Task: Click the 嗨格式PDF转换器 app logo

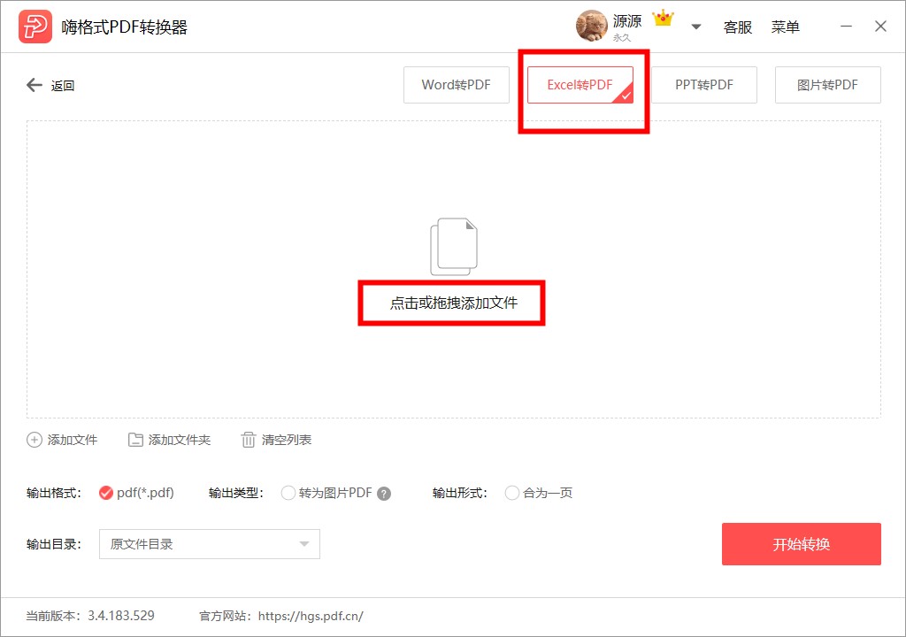Action: tap(35, 27)
